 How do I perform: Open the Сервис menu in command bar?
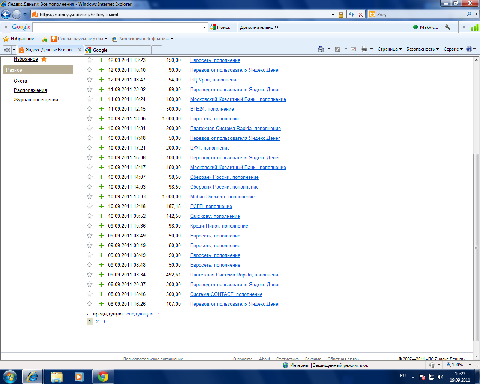pos(453,49)
